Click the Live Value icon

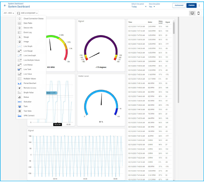pos(19,74)
